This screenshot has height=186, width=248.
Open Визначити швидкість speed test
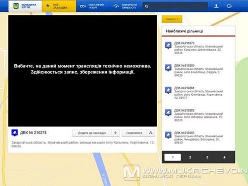coord(125,6)
